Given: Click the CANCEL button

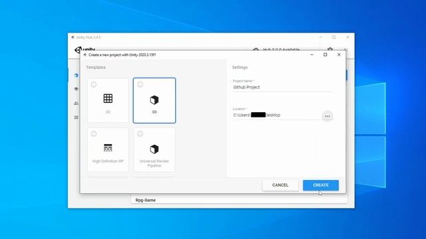Looking at the screenshot, I should click(280, 185).
